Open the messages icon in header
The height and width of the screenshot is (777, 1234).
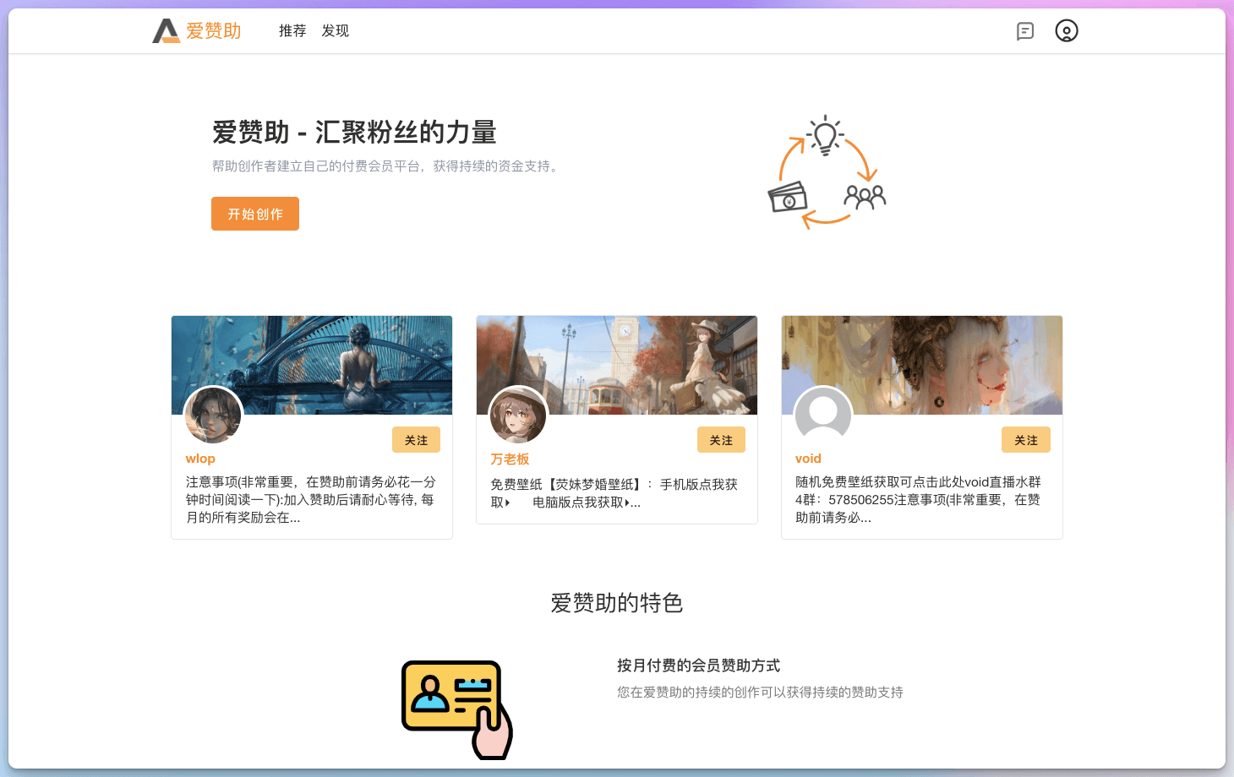(x=1025, y=31)
